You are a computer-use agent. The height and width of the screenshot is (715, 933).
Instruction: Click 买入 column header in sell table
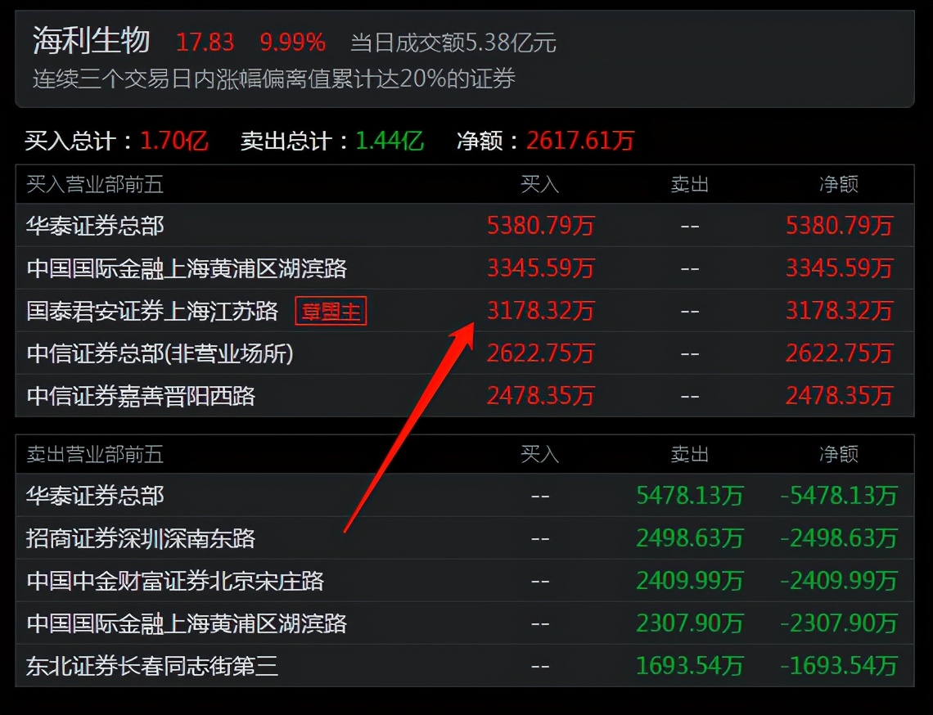[539, 455]
